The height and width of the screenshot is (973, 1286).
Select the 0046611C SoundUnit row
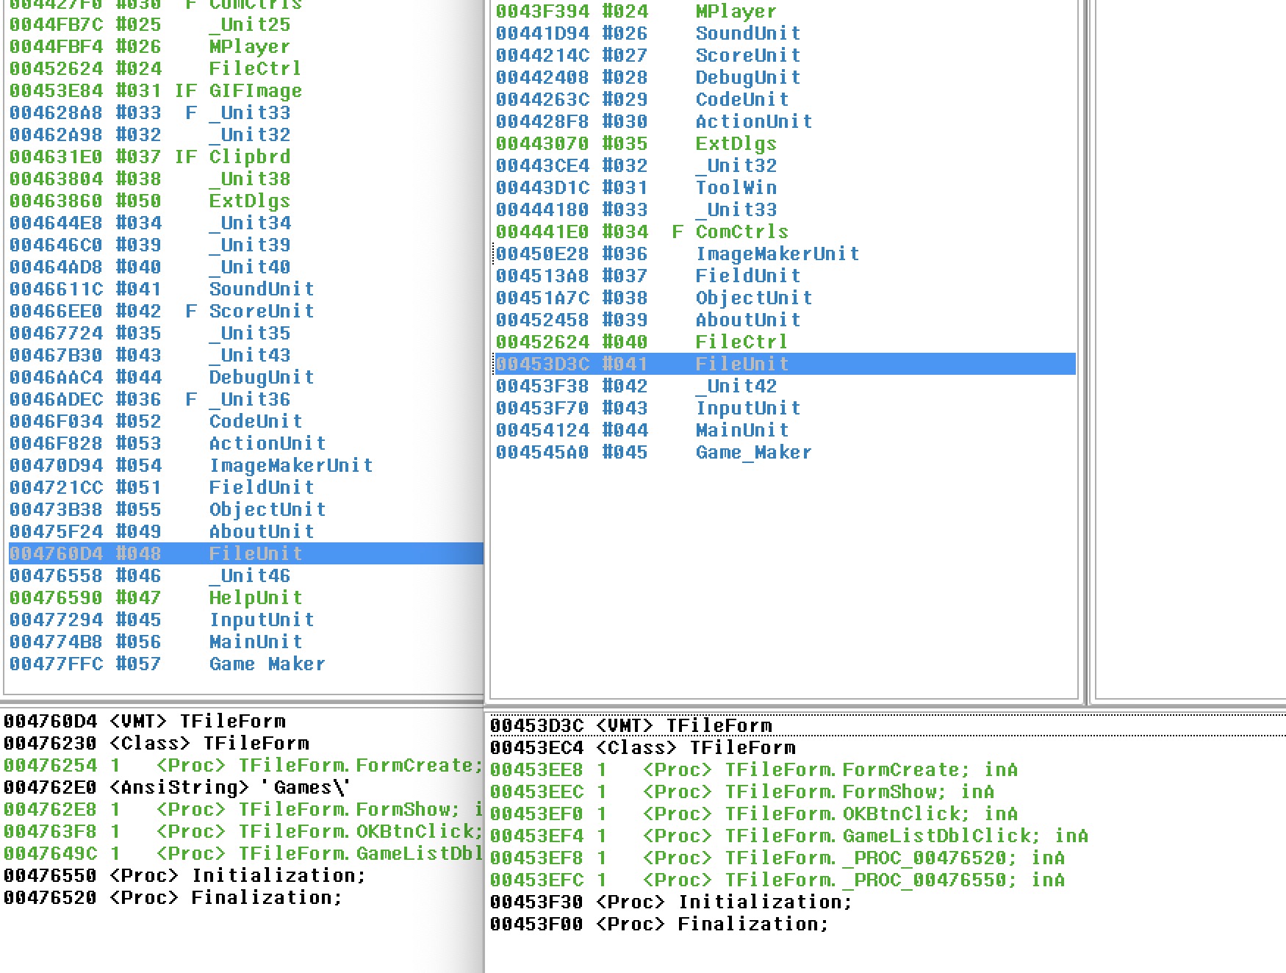point(245,289)
